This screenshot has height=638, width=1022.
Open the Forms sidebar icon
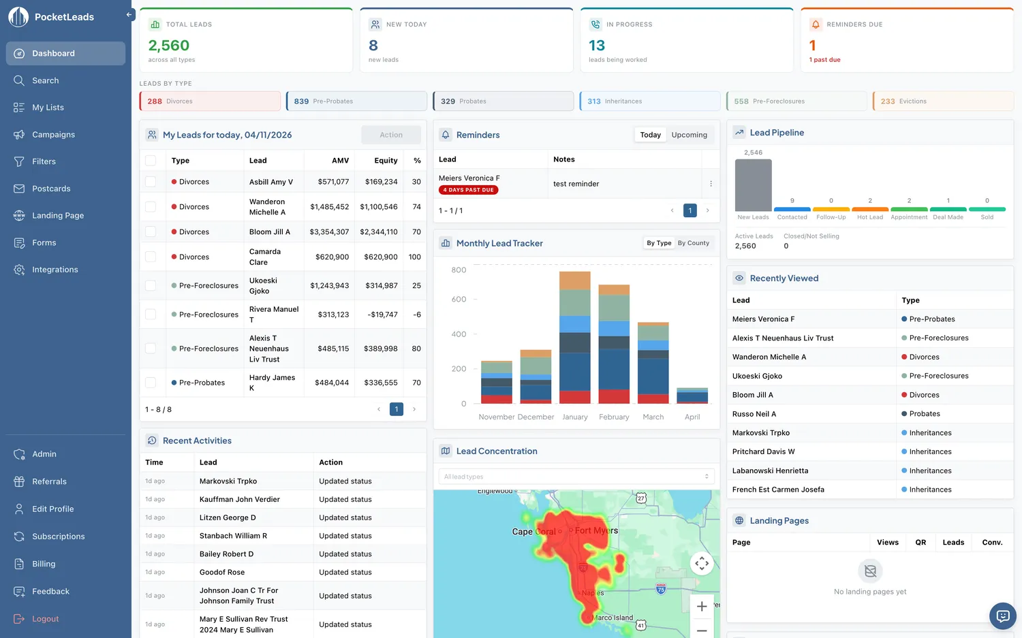pyautogui.click(x=19, y=242)
